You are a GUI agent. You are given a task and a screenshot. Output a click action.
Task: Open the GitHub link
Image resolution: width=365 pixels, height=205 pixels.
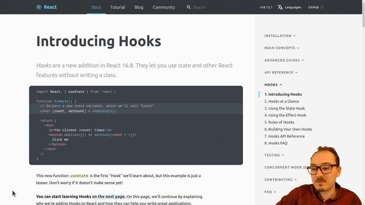click(x=313, y=7)
